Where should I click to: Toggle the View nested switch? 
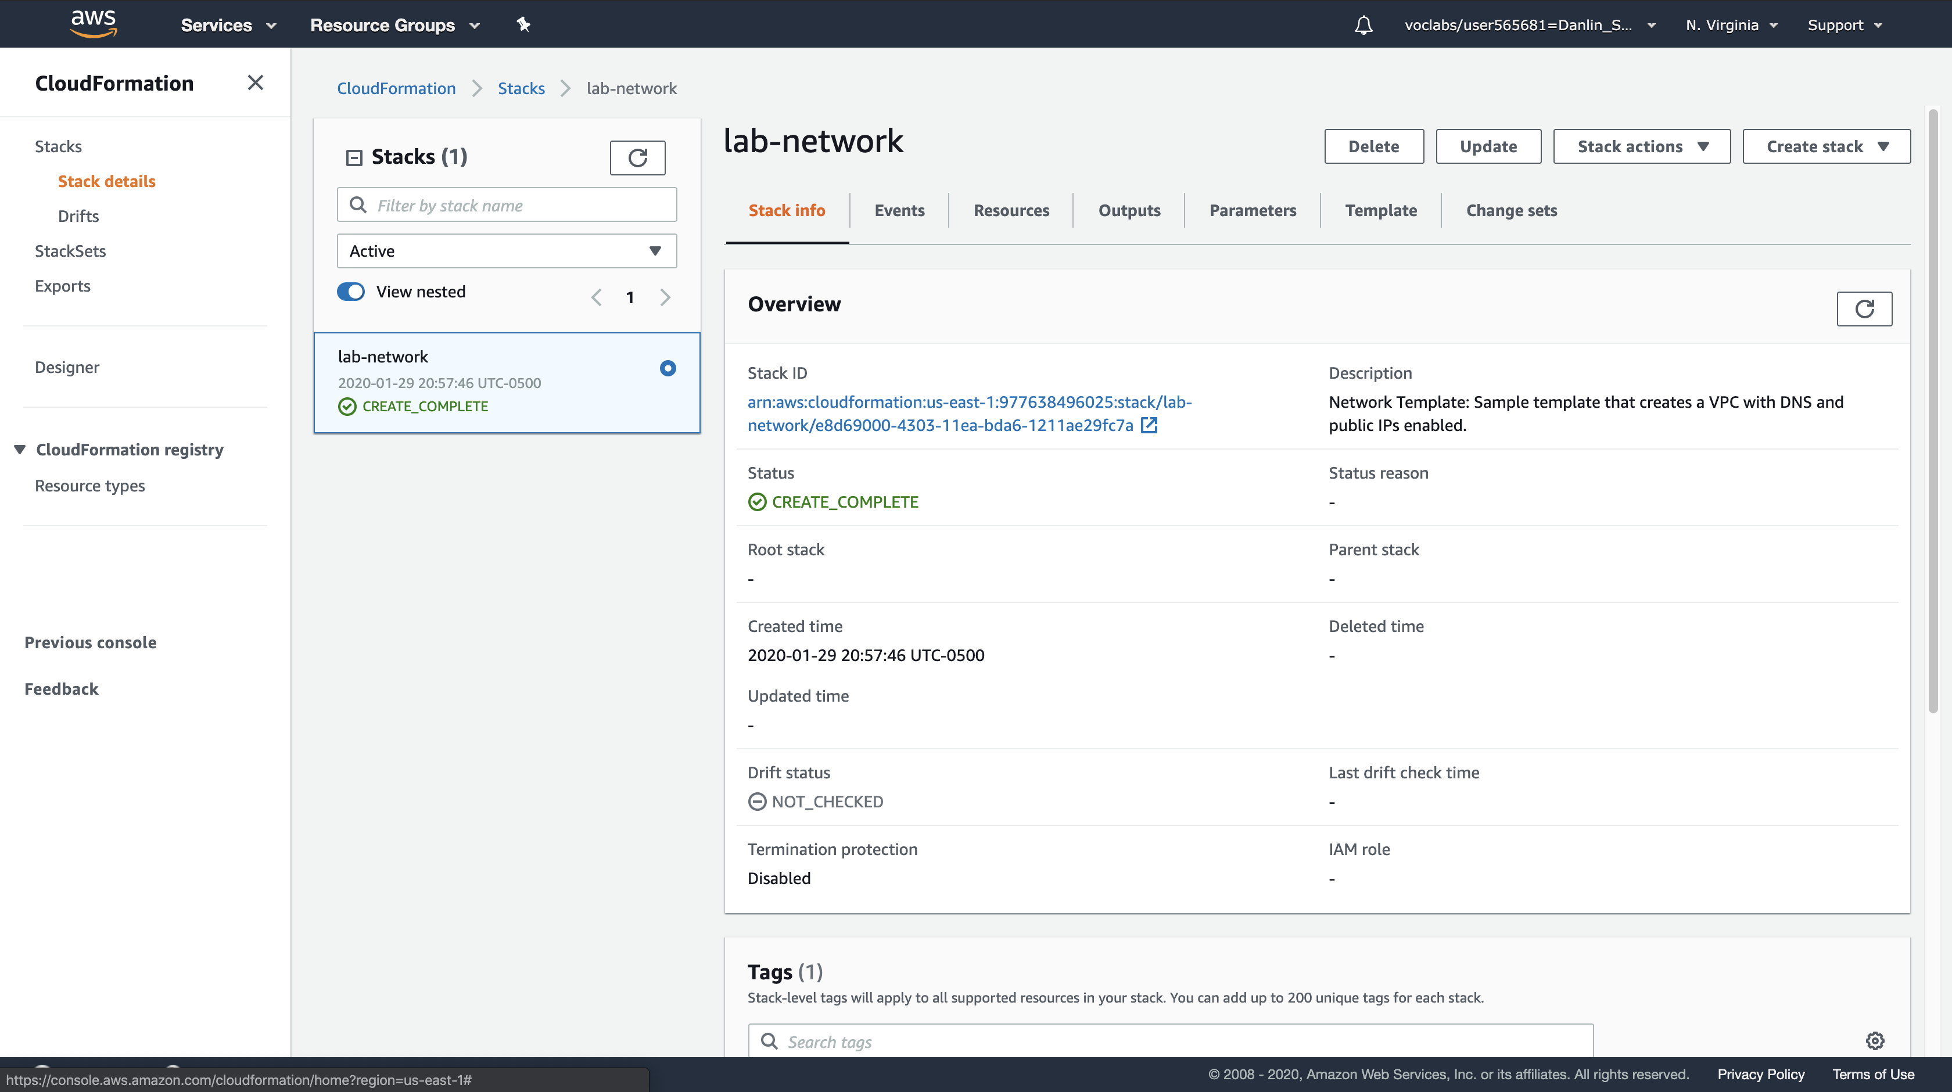pyautogui.click(x=351, y=292)
